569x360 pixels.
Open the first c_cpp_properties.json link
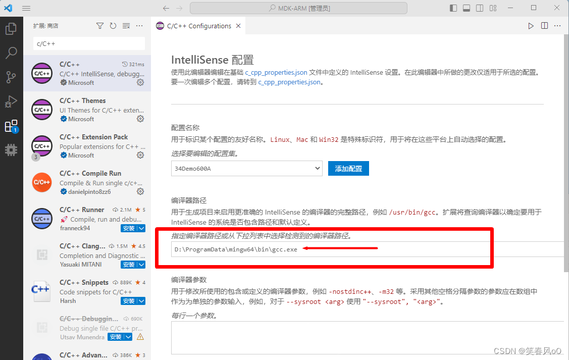point(276,72)
